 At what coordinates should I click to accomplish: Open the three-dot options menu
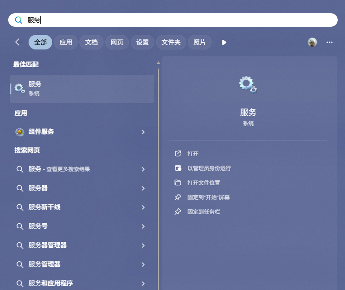(x=330, y=42)
